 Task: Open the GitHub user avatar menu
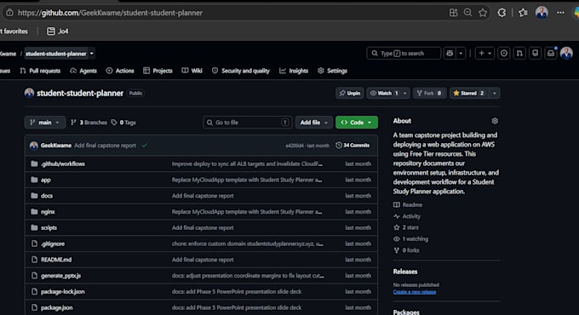click(566, 53)
